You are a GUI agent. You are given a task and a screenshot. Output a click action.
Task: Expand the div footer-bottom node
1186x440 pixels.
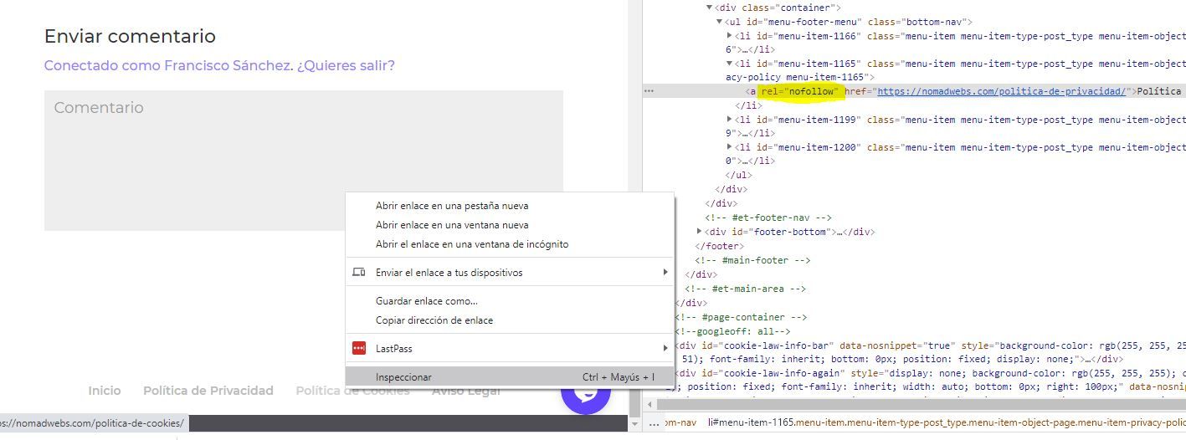coord(700,232)
